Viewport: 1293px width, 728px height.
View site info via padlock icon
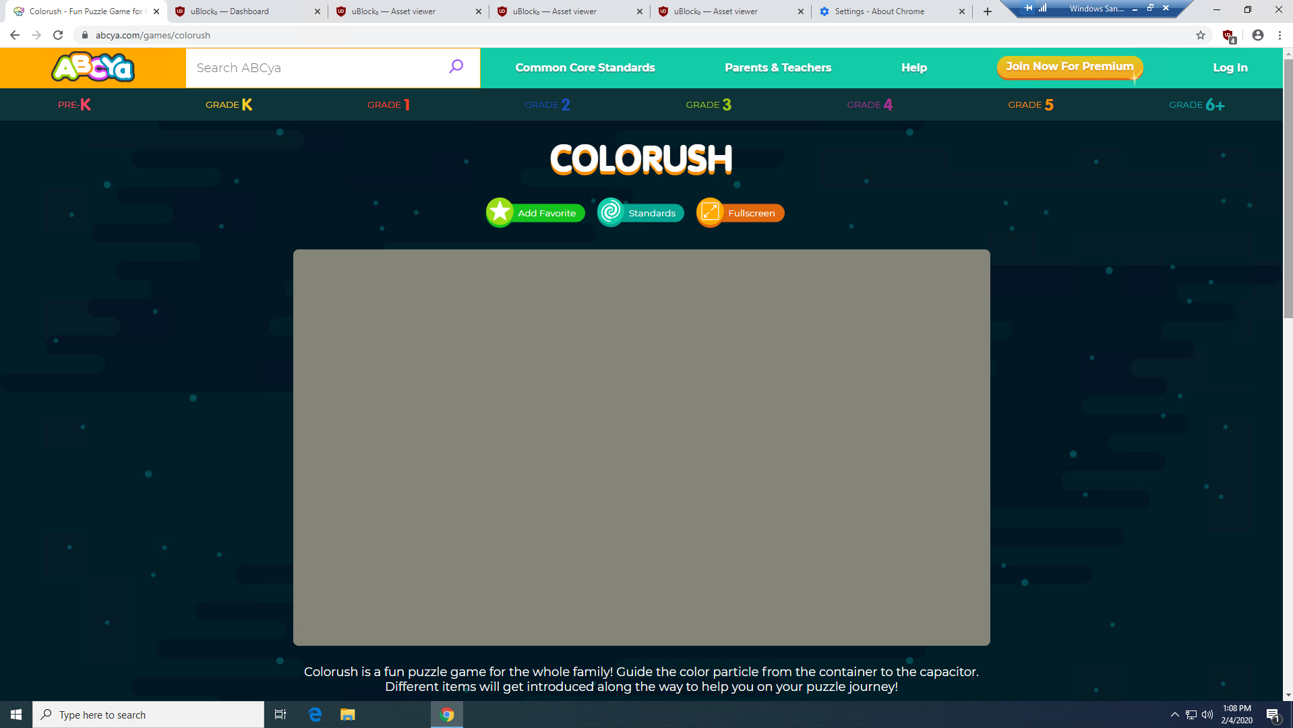85,35
